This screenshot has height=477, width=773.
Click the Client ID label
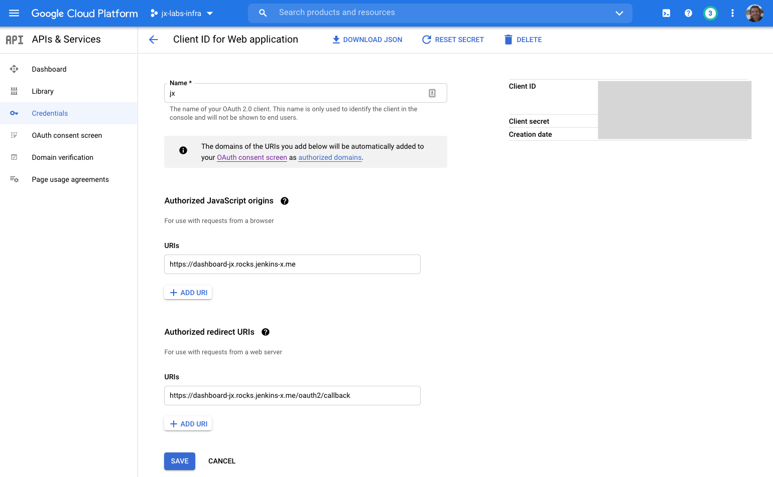522,86
